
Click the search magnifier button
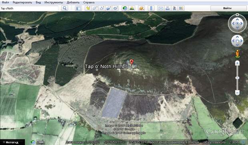[x=64, y=8]
